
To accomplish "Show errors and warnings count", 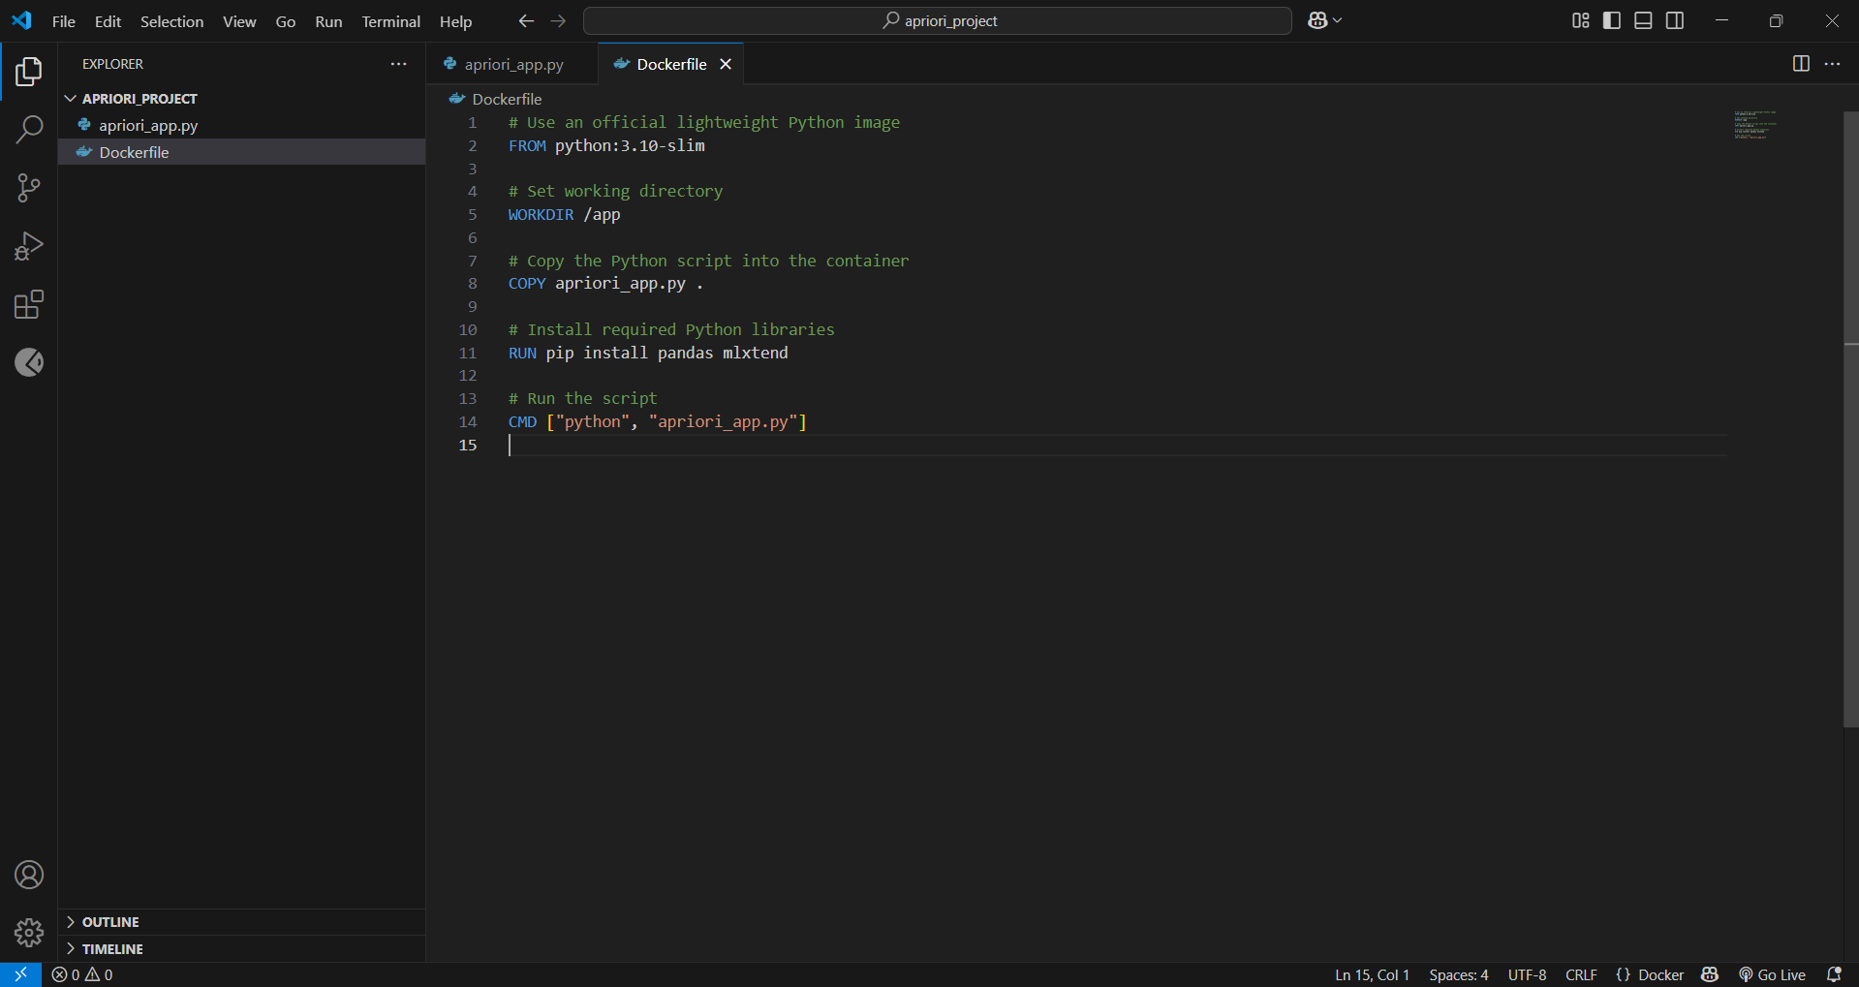I will (x=82, y=974).
